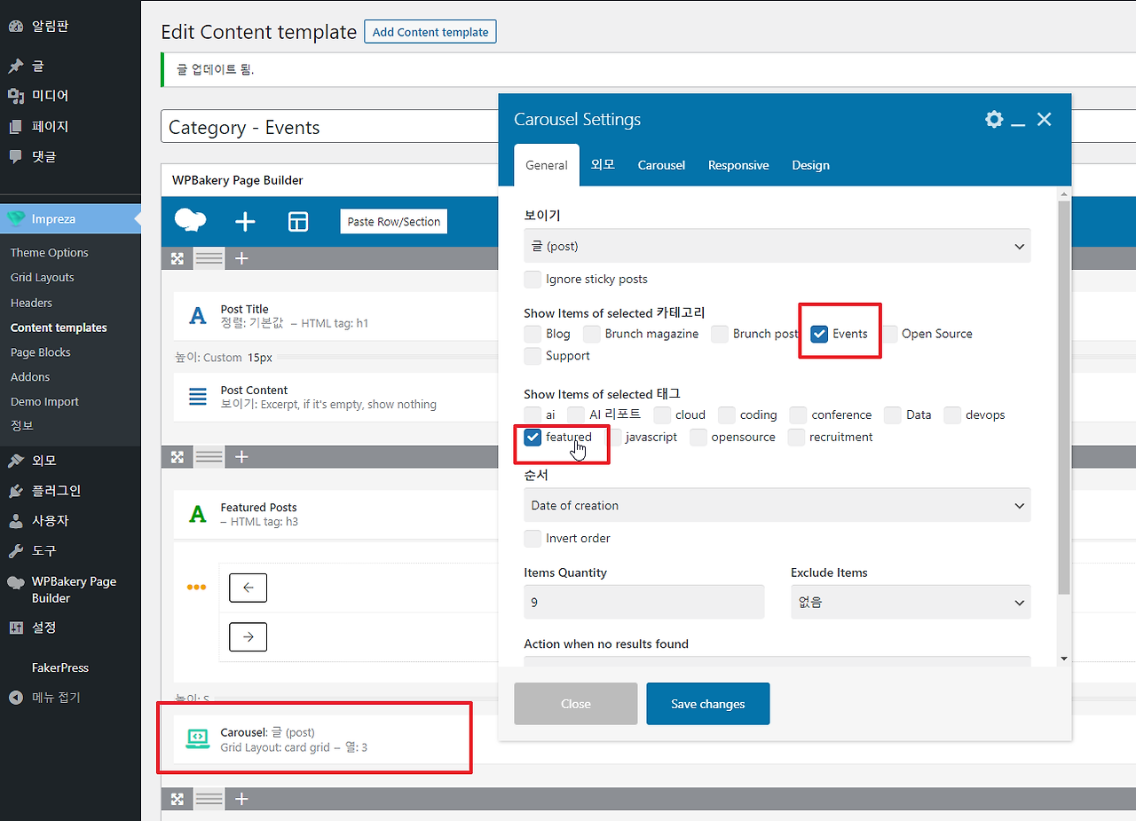Uncheck the Events category checkbox

819,334
